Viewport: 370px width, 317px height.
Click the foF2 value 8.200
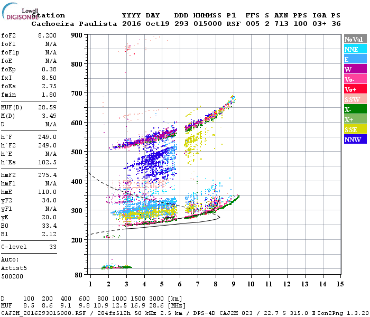point(47,35)
